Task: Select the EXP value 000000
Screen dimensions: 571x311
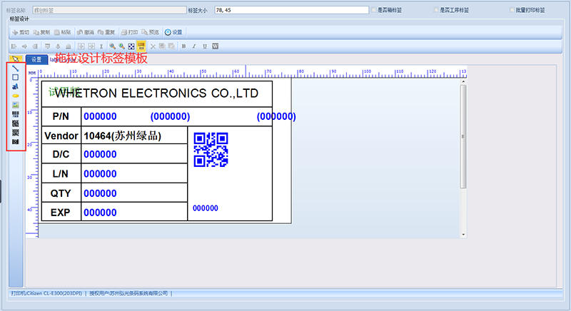Action: [100, 213]
